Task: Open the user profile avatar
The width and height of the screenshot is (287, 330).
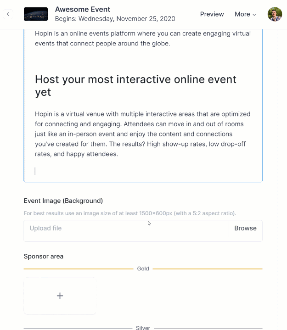Action: pos(275,14)
